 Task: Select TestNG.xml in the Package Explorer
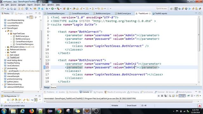[x=15, y=58]
